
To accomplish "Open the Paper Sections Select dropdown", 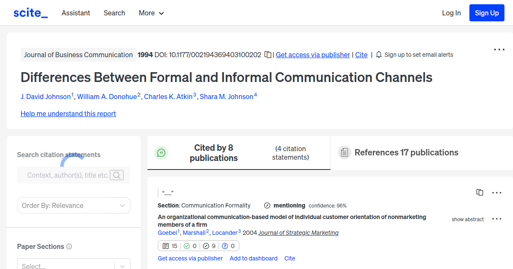I will [x=74, y=265].
